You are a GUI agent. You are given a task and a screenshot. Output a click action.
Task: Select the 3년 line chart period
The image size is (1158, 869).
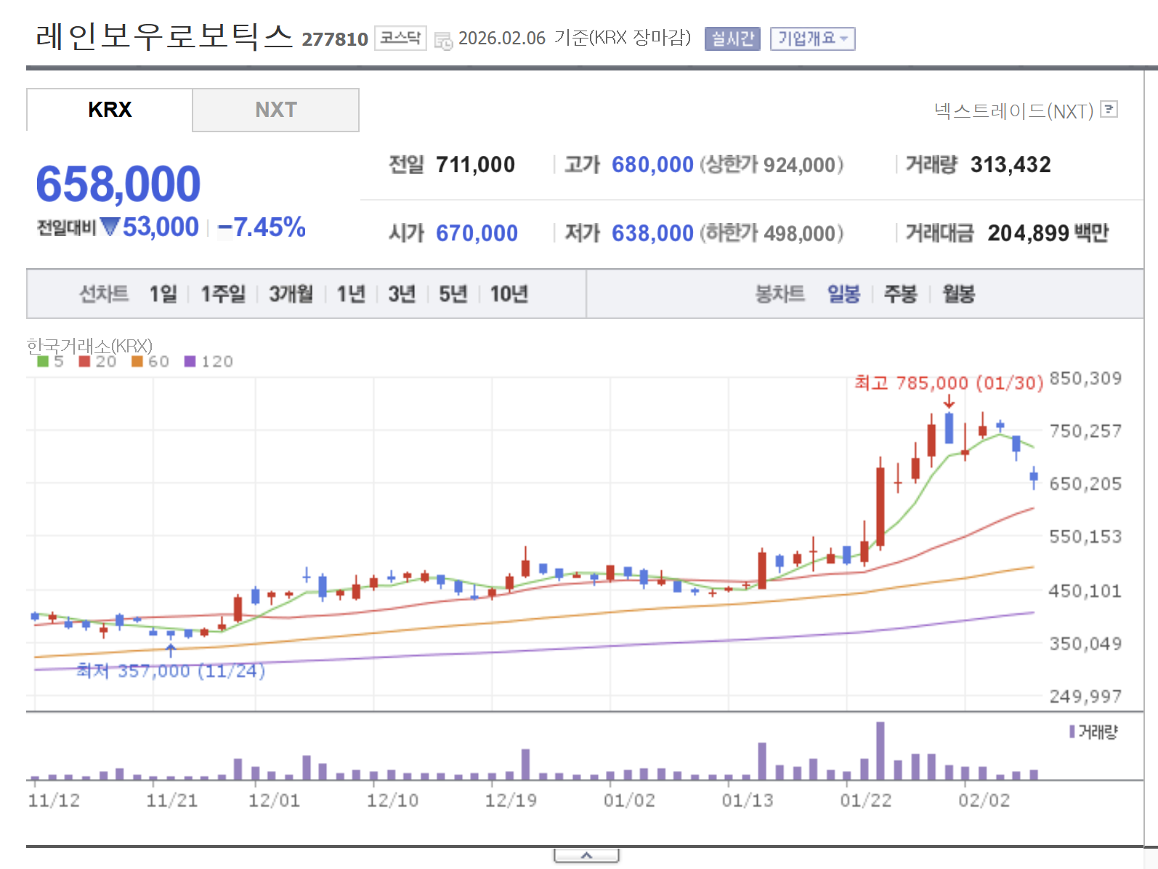(x=402, y=294)
